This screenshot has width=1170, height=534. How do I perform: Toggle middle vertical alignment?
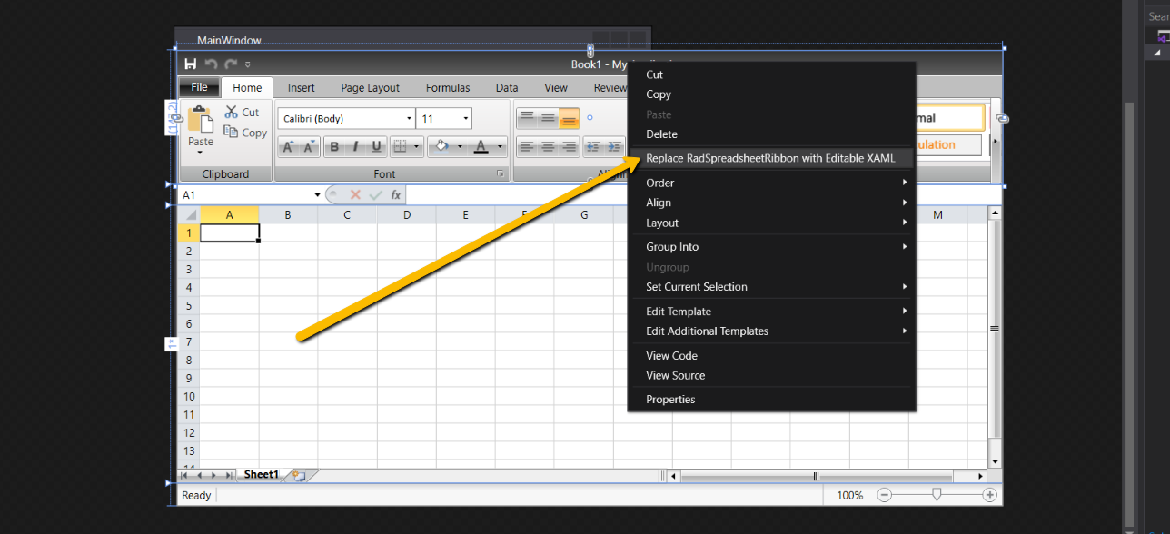(548, 118)
